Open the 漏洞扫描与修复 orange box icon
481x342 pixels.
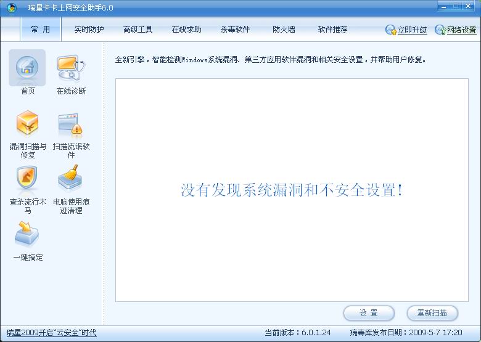pos(28,123)
